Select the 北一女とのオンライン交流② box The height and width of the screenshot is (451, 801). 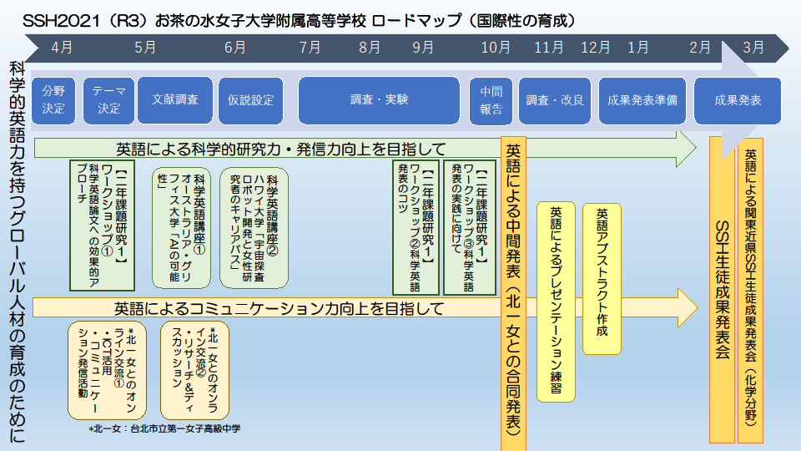[x=194, y=370]
